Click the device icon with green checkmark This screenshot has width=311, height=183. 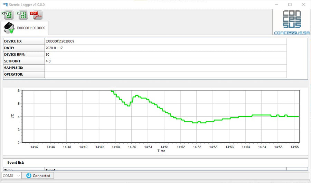(x=9, y=28)
